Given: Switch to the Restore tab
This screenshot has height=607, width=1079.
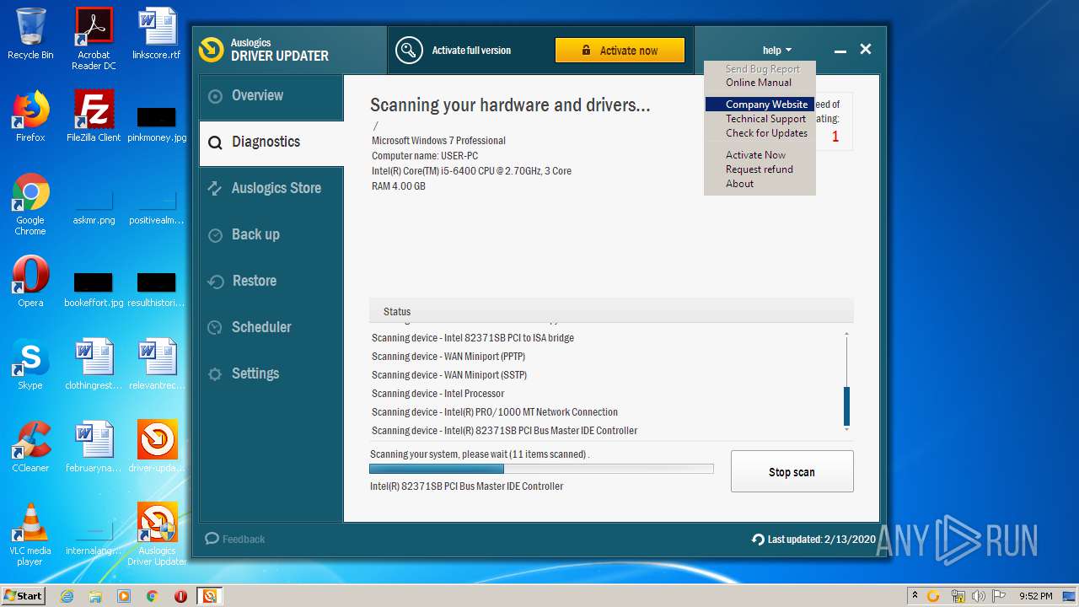Looking at the screenshot, I should (271, 282).
